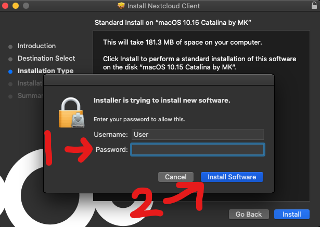Click the Install Software button
The width and height of the screenshot is (320, 227).
(232, 177)
